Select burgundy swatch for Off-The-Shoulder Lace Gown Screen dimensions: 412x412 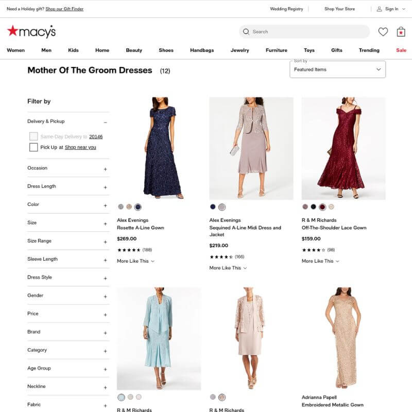[x=322, y=207]
